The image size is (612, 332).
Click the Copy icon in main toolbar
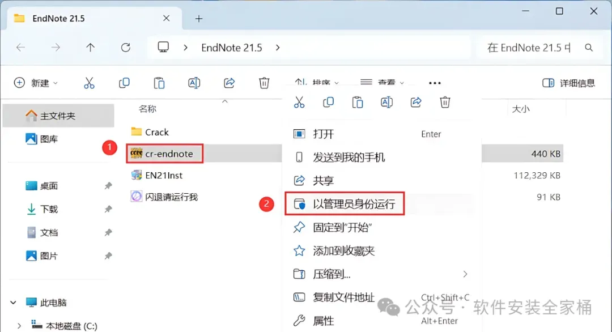click(124, 83)
